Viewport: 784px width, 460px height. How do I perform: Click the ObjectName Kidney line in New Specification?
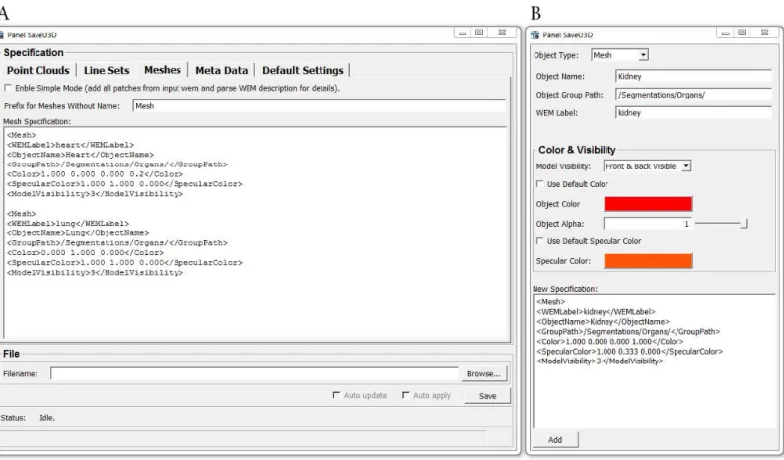[603, 322]
